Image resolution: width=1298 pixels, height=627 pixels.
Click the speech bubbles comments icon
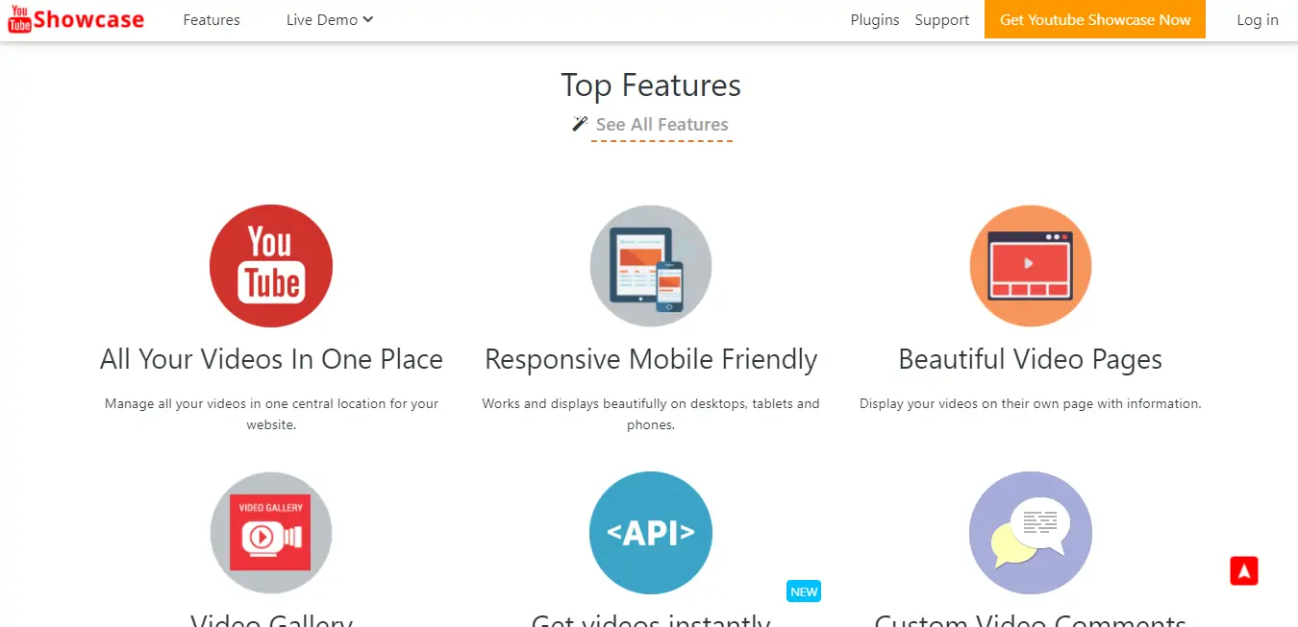pyautogui.click(x=1031, y=533)
